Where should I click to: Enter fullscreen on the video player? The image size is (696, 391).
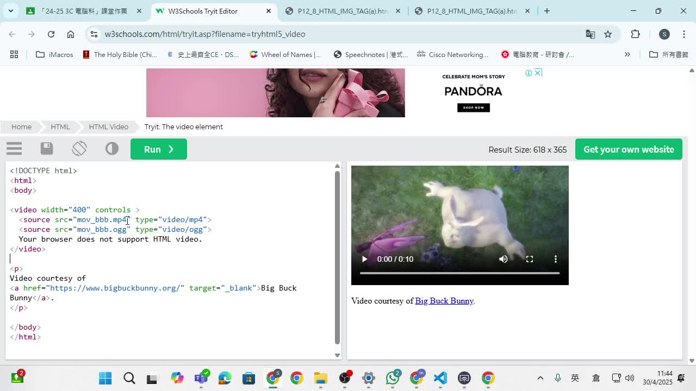point(530,259)
